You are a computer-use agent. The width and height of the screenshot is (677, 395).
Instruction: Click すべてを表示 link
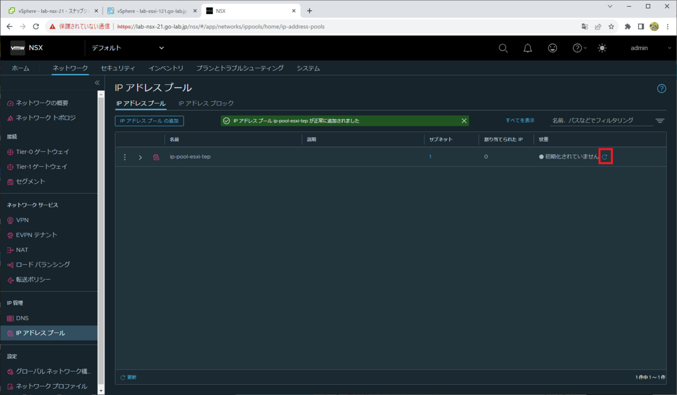pos(520,121)
